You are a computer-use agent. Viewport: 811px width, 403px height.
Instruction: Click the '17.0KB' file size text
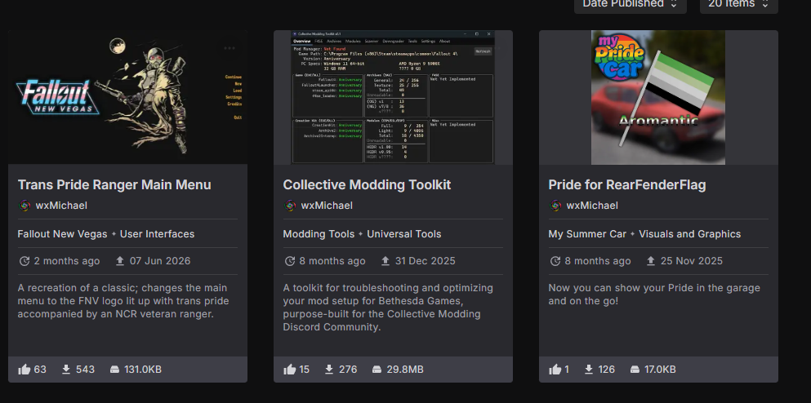[660, 370]
